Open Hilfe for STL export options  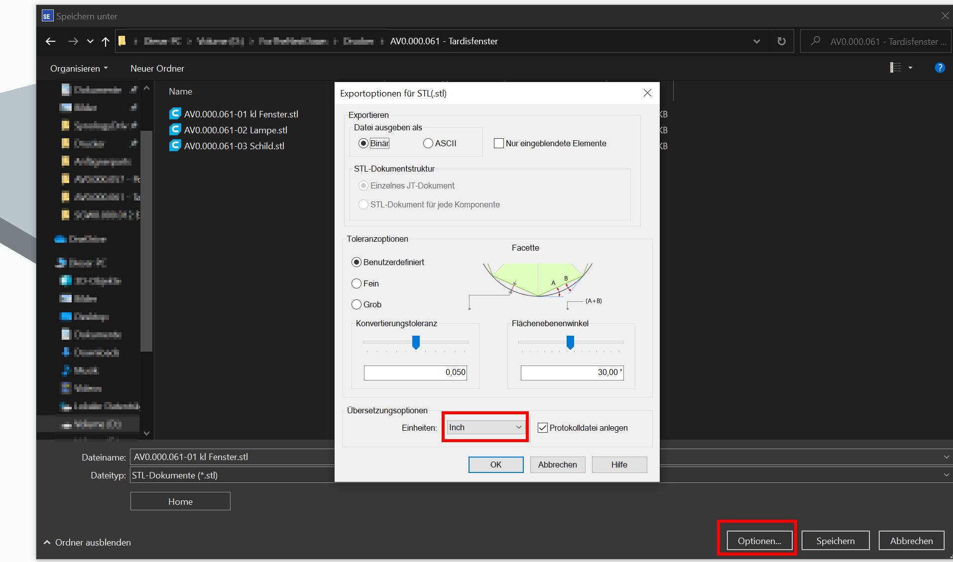[x=619, y=465]
